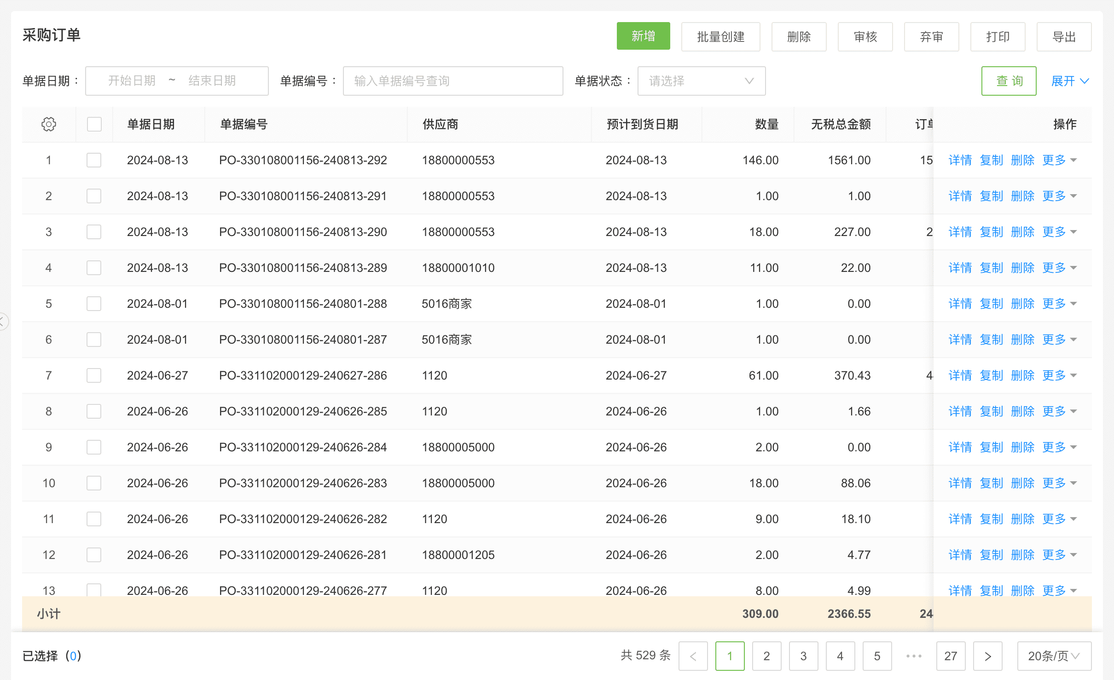
Task: Delete row 8 order ending 240626-285
Action: click(x=1022, y=411)
